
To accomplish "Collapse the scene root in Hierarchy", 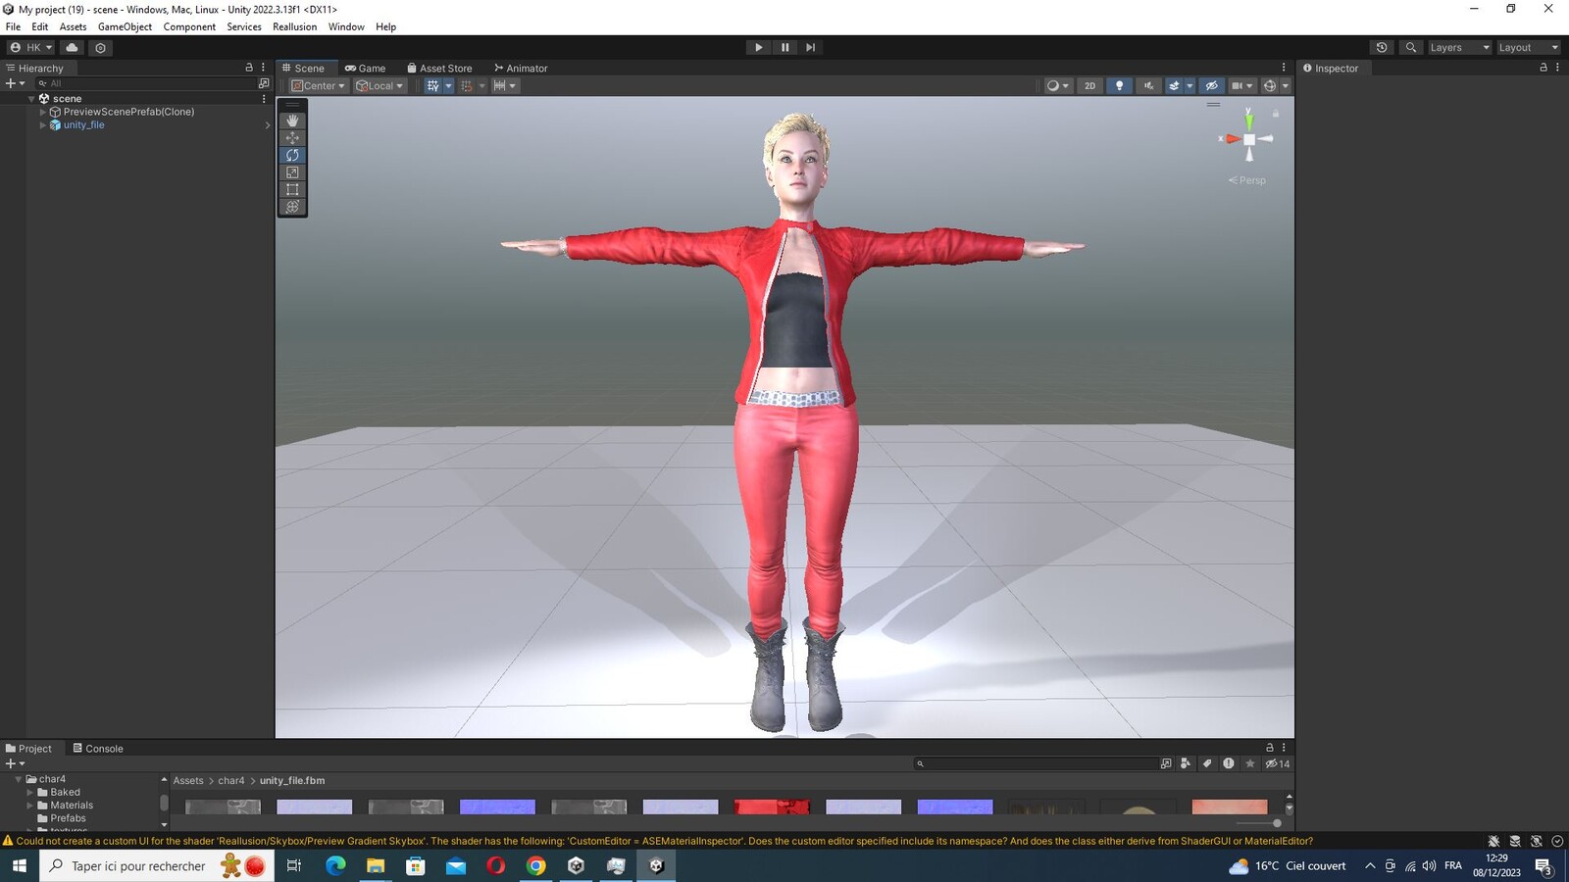I will (31, 99).
